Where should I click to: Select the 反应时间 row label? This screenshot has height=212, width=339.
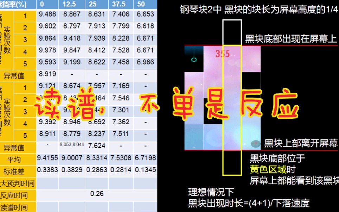coord(14,195)
